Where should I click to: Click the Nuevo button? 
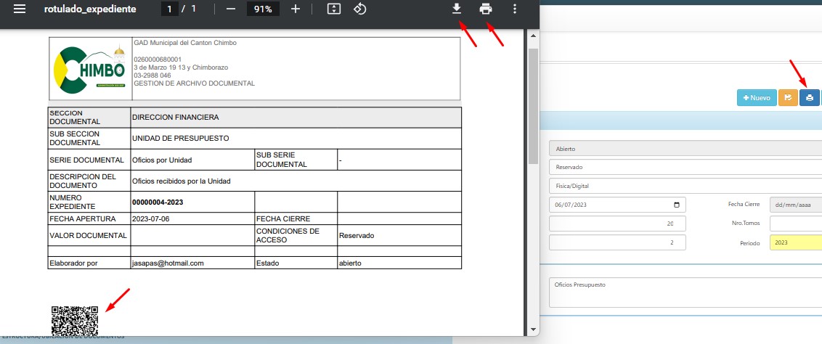[x=757, y=97]
